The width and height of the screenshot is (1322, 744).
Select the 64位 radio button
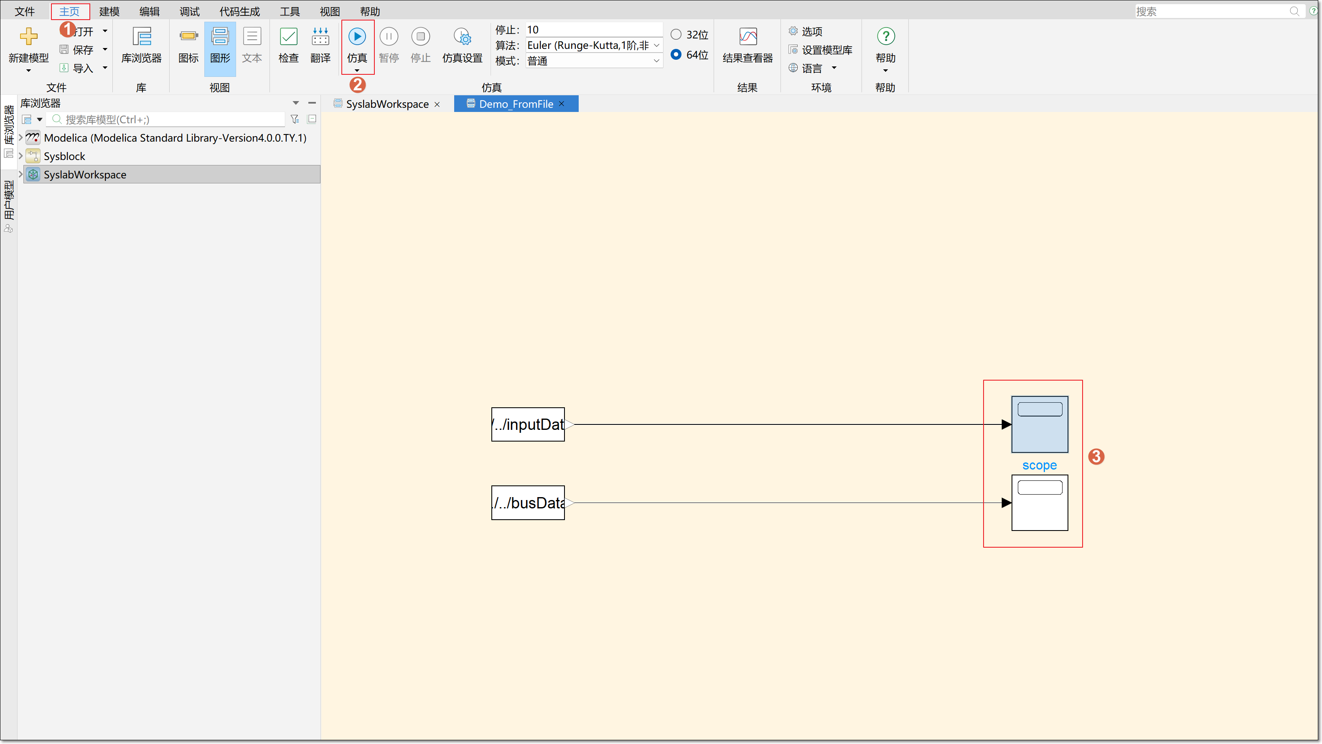coord(676,54)
